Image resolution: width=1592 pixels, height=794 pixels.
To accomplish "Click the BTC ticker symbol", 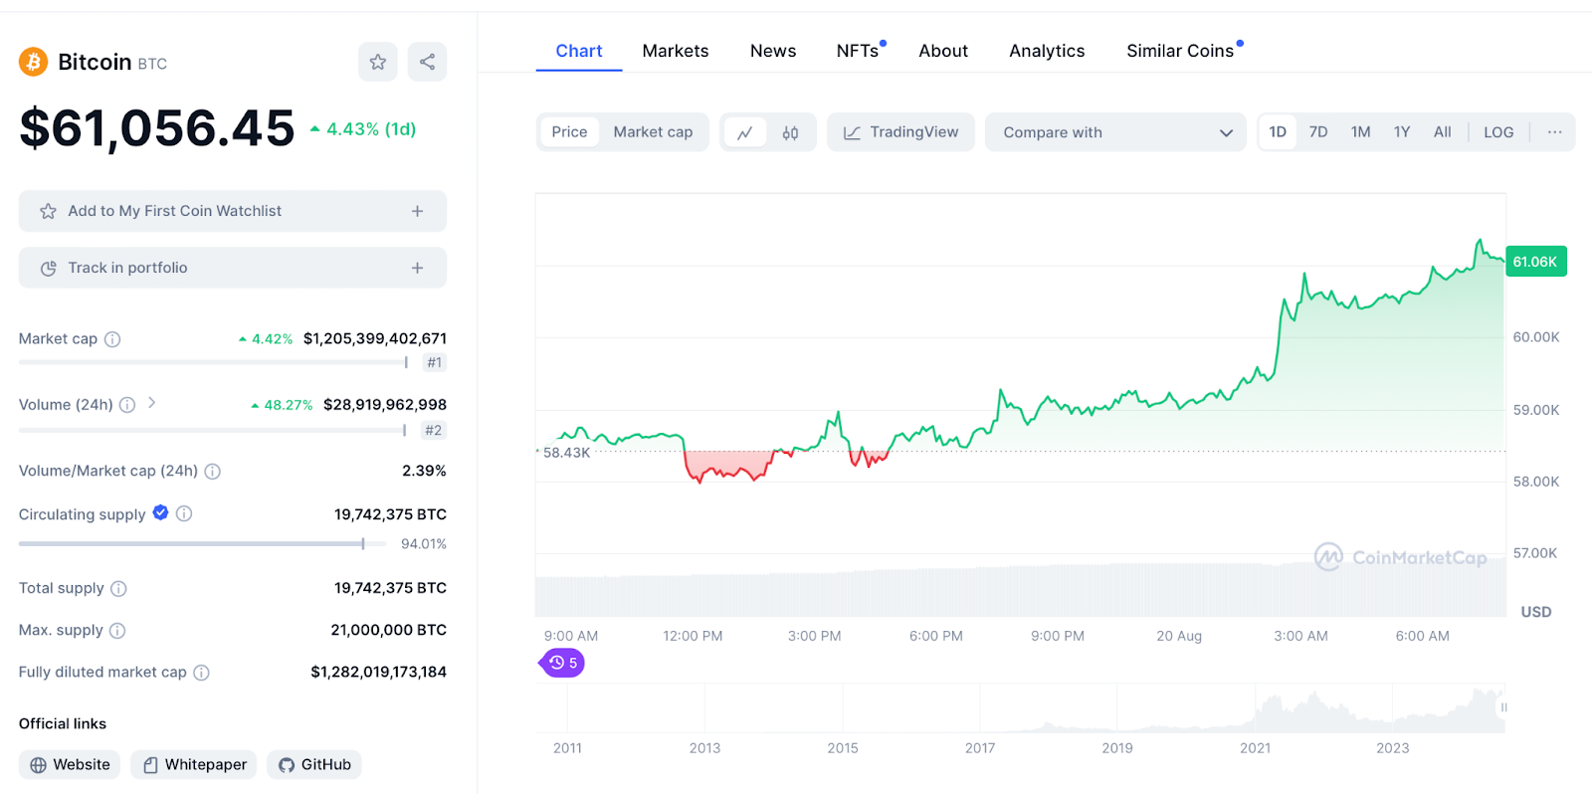I will pos(152,64).
